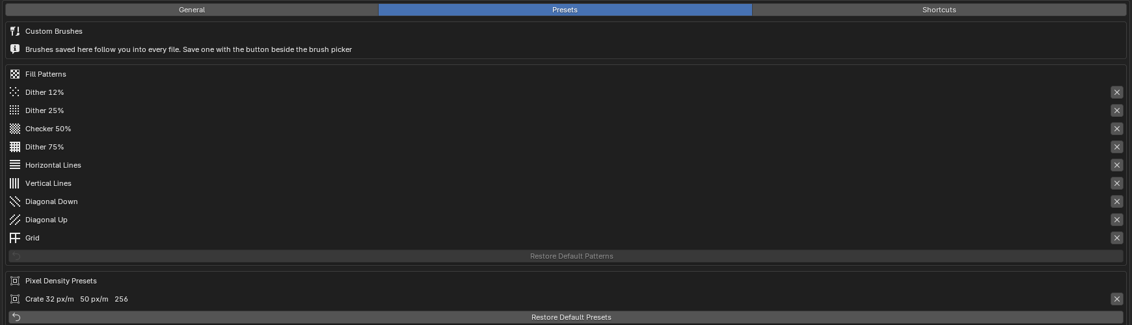Click the Diagonal Down pattern icon
1132x325 pixels.
(x=15, y=201)
